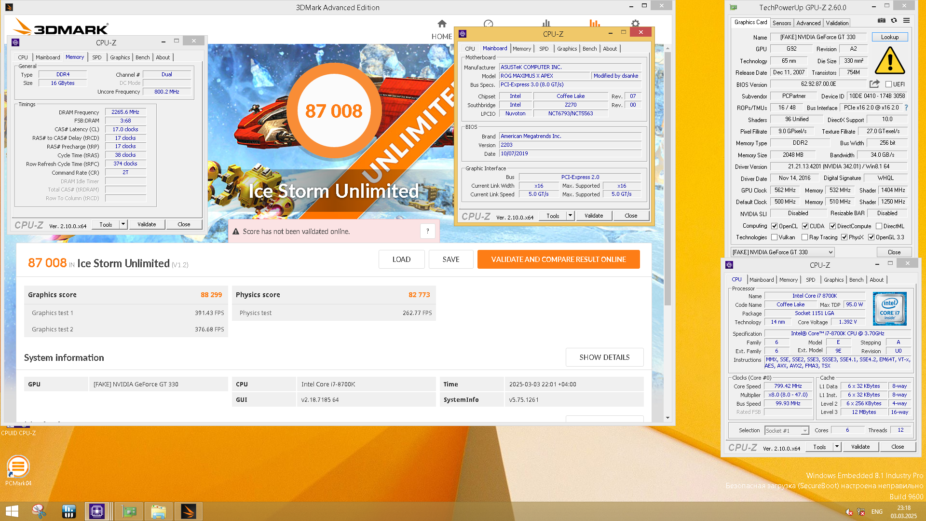Viewport: 926px width, 521px height.
Task: Click the help question mark on validation notice
Action: 427,232
